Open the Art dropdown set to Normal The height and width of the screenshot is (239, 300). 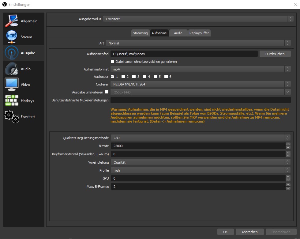(198, 43)
